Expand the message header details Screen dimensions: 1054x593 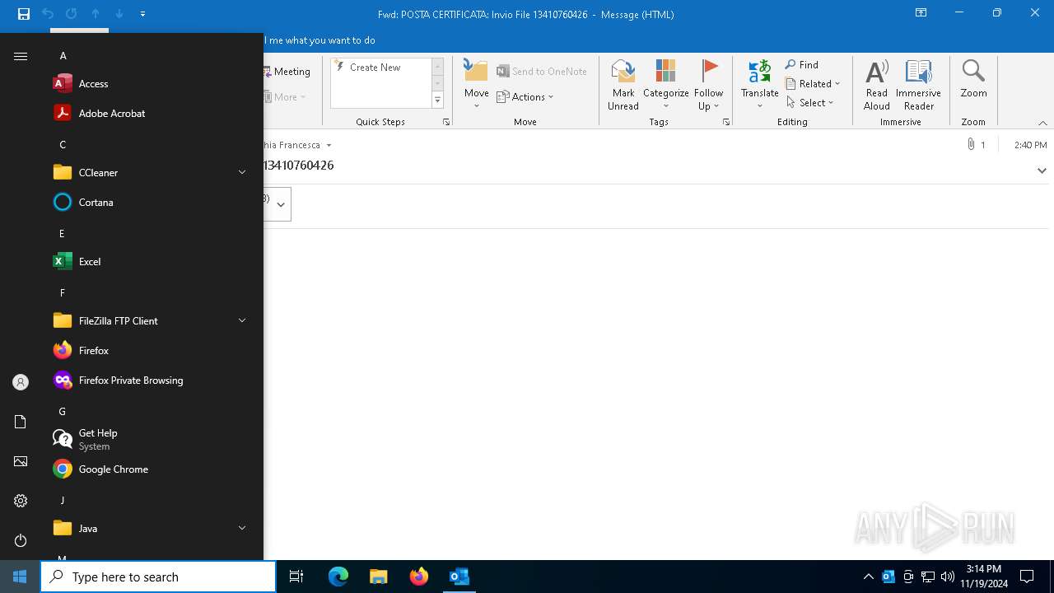tap(1042, 170)
